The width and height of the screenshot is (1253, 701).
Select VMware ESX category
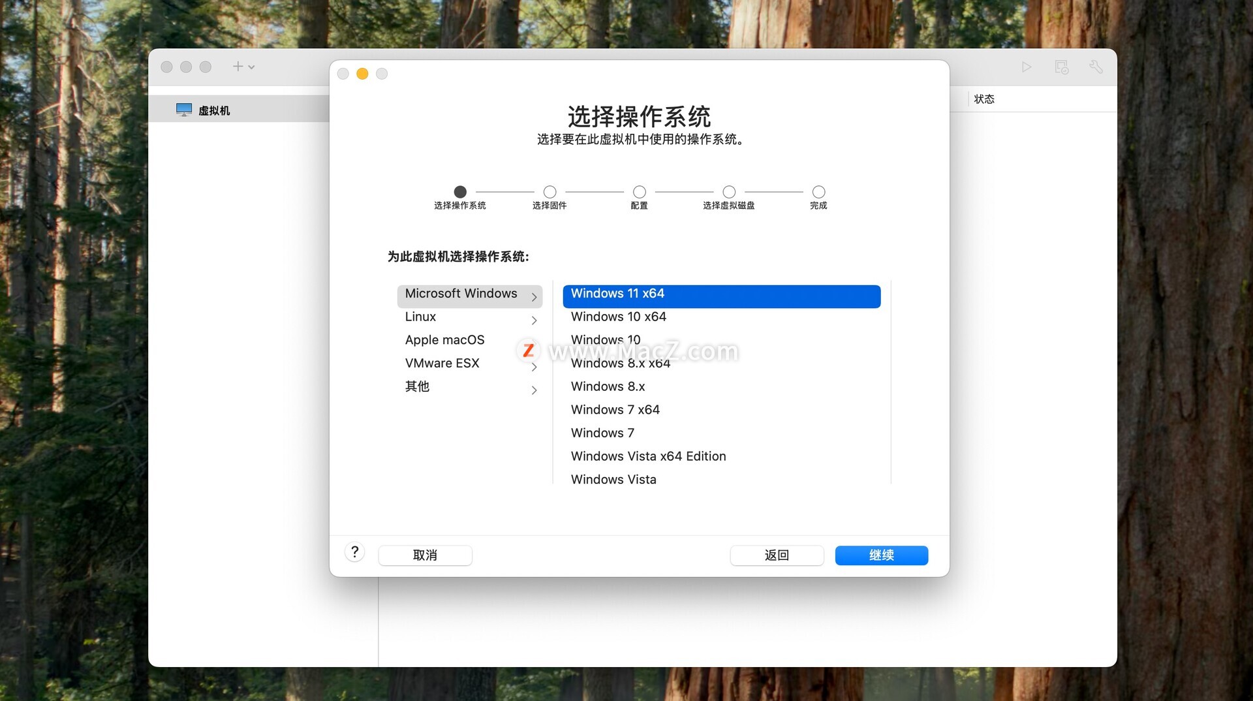pyautogui.click(x=469, y=364)
